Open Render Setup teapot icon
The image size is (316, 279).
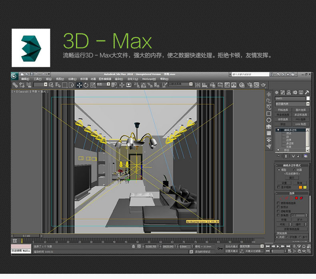tap(250, 85)
